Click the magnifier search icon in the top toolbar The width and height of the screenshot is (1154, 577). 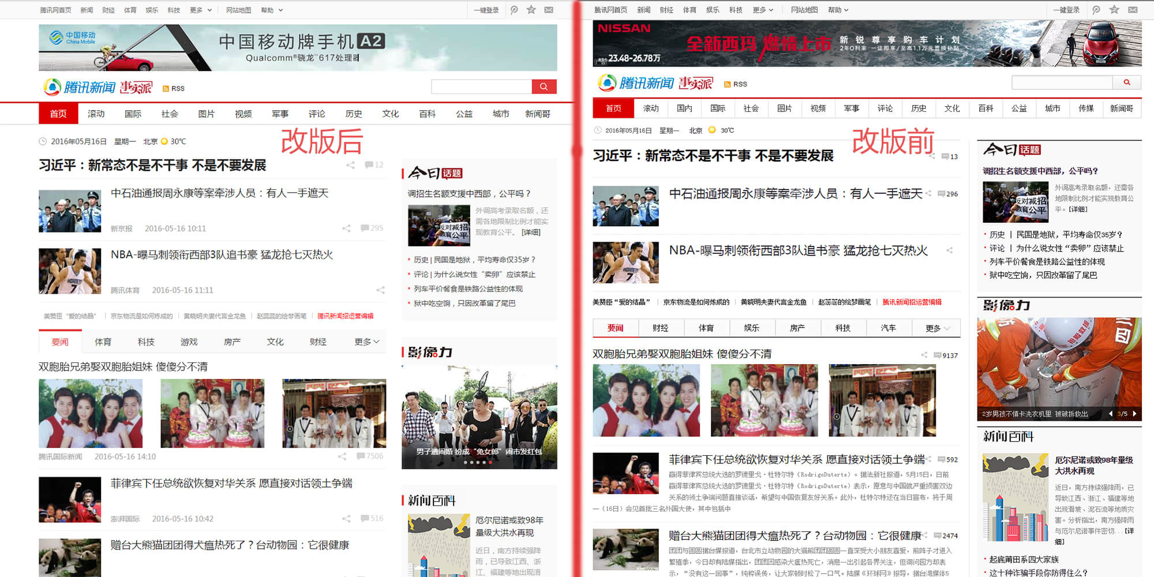[x=514, y=10]
